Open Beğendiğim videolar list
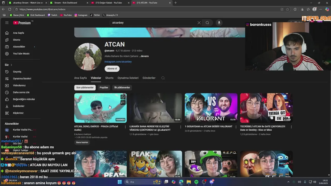This screenshot has height=186, width=331. (x=24, y=99)
